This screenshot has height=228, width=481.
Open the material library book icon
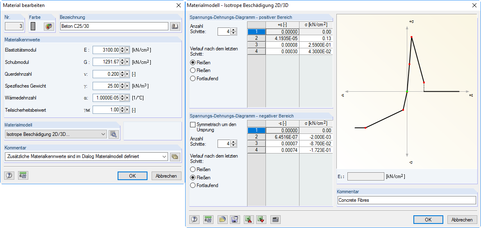[x=175, y=26]
